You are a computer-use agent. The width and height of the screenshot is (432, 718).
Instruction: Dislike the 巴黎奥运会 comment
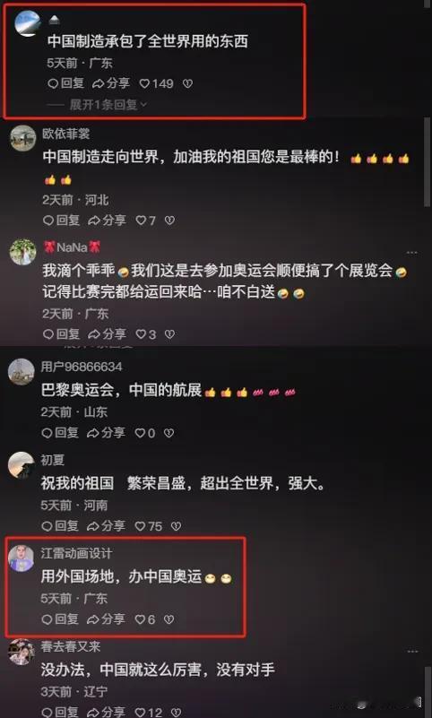coord(168,433)
